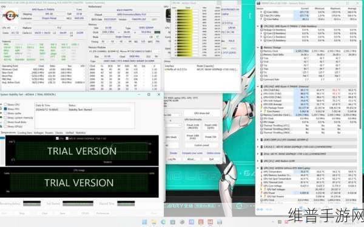Enable Stress local disks checkbox
This screenshot has width=364, height=227.
pyautogui.click(x=5, y=122)
